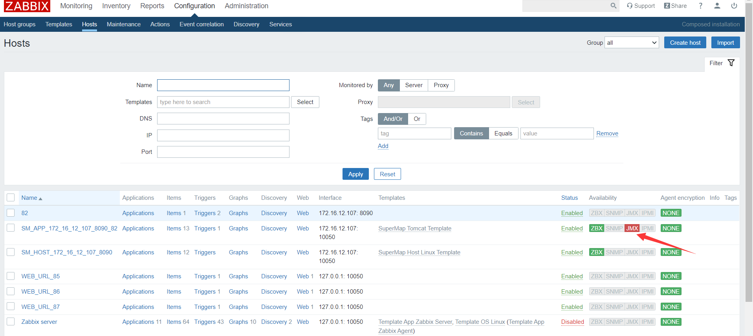This screenshot has height=336, width=753.
Task: Check the box for WEB_URL_87
Action: tap(11, 306)
